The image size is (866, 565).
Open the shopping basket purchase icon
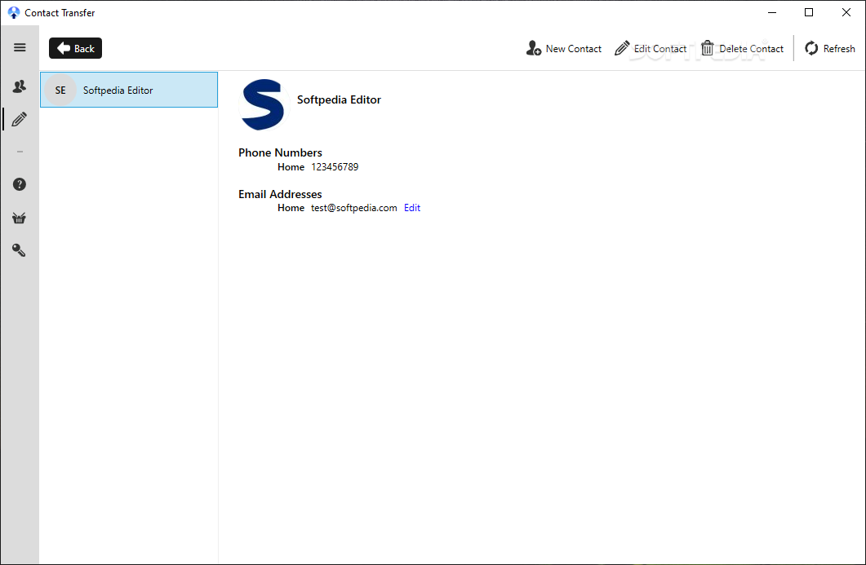tap(20, 218)
